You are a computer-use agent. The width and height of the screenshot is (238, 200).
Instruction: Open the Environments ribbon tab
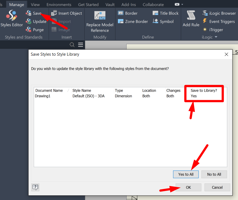click(x=59, y=4)
